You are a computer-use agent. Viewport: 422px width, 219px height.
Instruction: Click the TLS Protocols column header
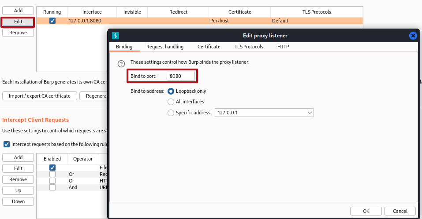click(317, 12)
